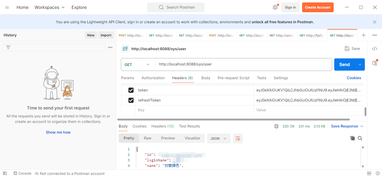
Task: Switch to the Authorization tab
Action: pos(153,78)
